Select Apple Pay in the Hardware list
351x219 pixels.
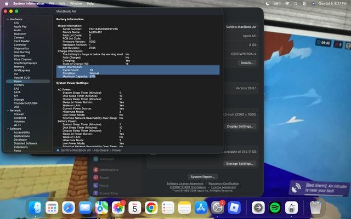[x=20, y=27]
